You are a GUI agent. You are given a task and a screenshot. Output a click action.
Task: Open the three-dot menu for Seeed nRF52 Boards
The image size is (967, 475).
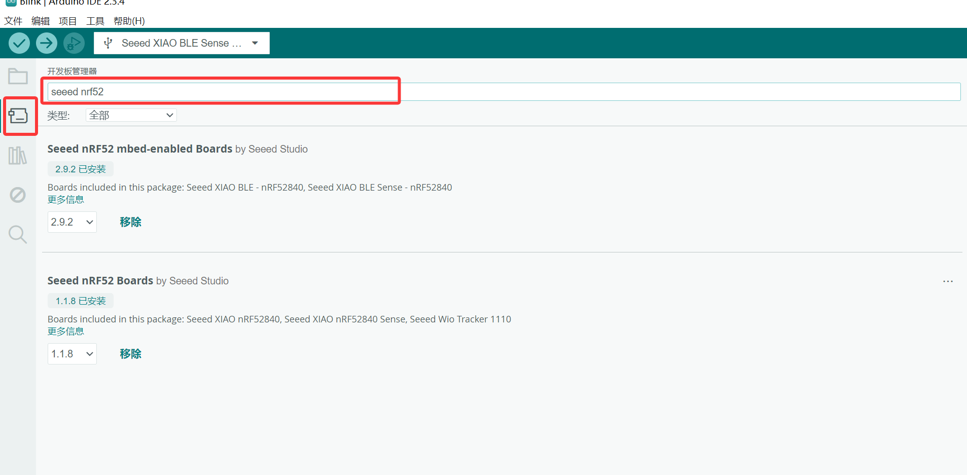(x=948, y=281)
